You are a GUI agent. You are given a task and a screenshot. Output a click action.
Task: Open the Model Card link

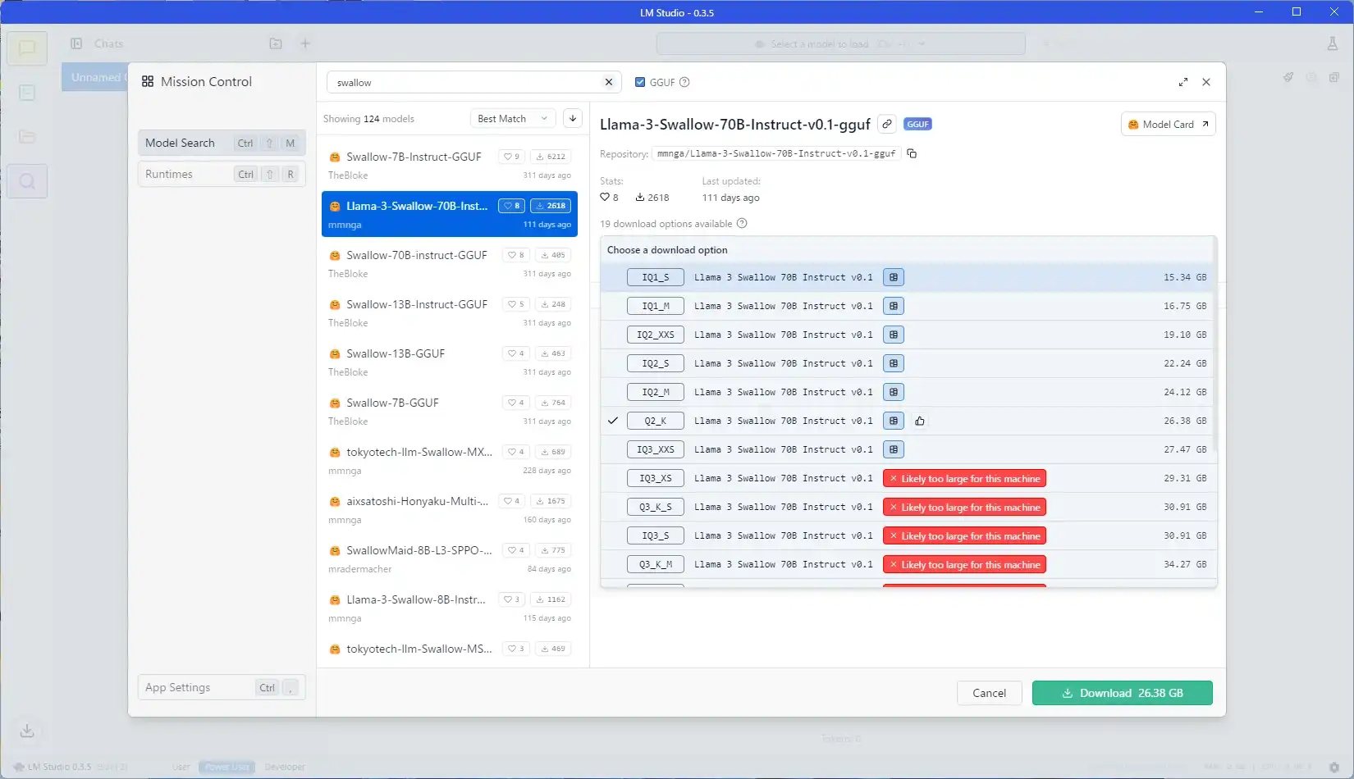tap(1168, 124)
